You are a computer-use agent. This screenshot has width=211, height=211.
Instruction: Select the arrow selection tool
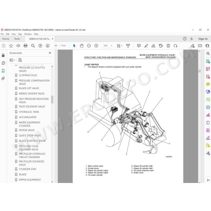pos(74,46)
